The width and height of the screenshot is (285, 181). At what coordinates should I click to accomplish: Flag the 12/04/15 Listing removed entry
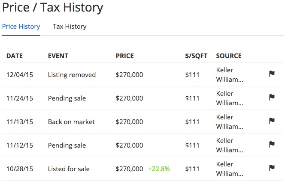[272, 74]
